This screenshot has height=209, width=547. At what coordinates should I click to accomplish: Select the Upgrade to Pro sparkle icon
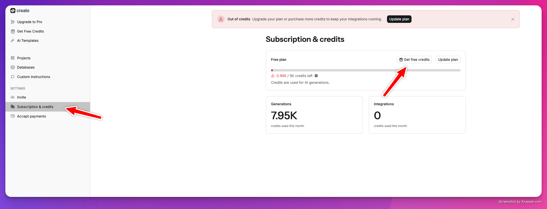(x=13, y=22)
